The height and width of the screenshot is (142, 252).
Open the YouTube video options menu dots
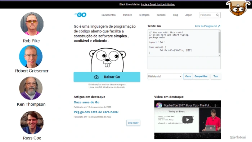215,105
